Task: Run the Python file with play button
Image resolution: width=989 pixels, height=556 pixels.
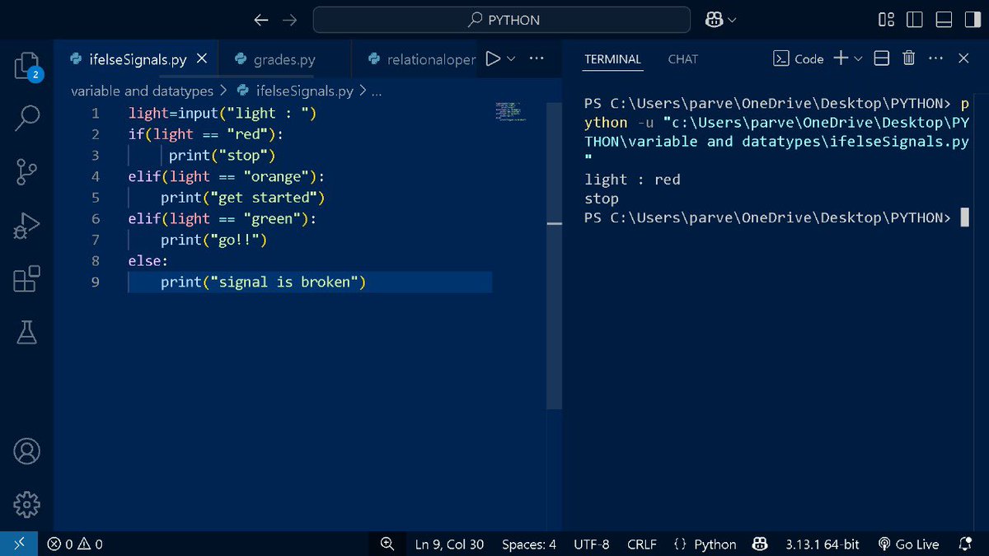Action: 493,58
